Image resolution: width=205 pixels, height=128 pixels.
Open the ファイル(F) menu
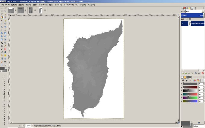click(x=5, y=5)
